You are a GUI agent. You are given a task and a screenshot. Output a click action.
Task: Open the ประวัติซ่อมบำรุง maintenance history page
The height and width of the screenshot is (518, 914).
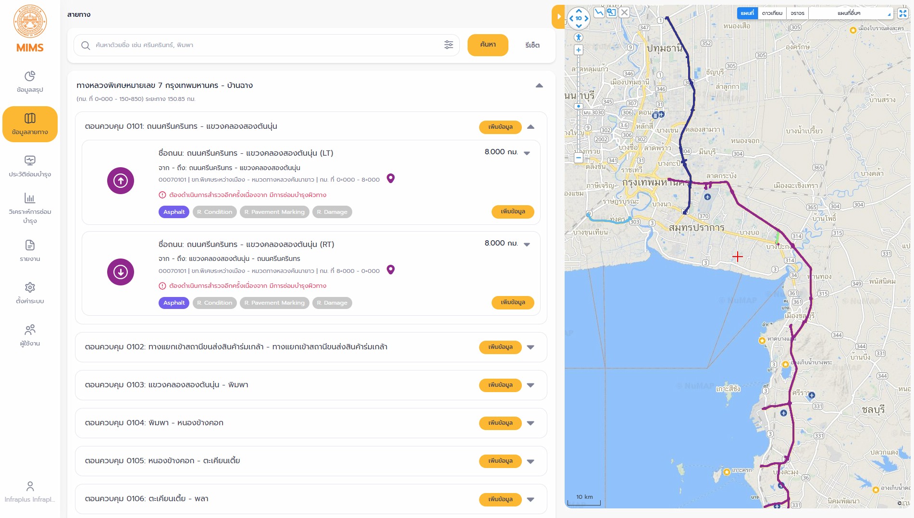(30, 166)
